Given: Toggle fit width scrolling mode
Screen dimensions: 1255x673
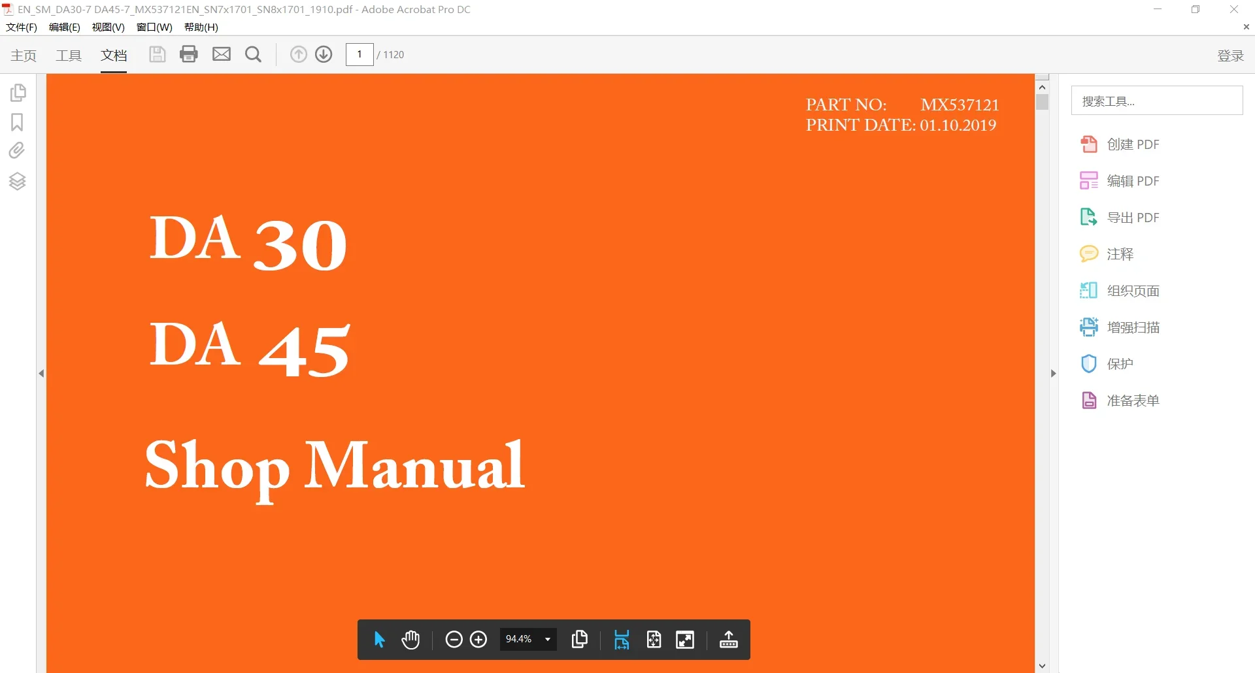Looking at the screenshot, I should (x=622, y=640).
